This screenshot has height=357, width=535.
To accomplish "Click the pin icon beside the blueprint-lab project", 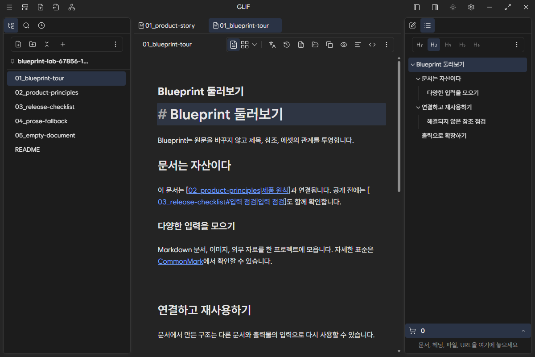I will (12, 62).
